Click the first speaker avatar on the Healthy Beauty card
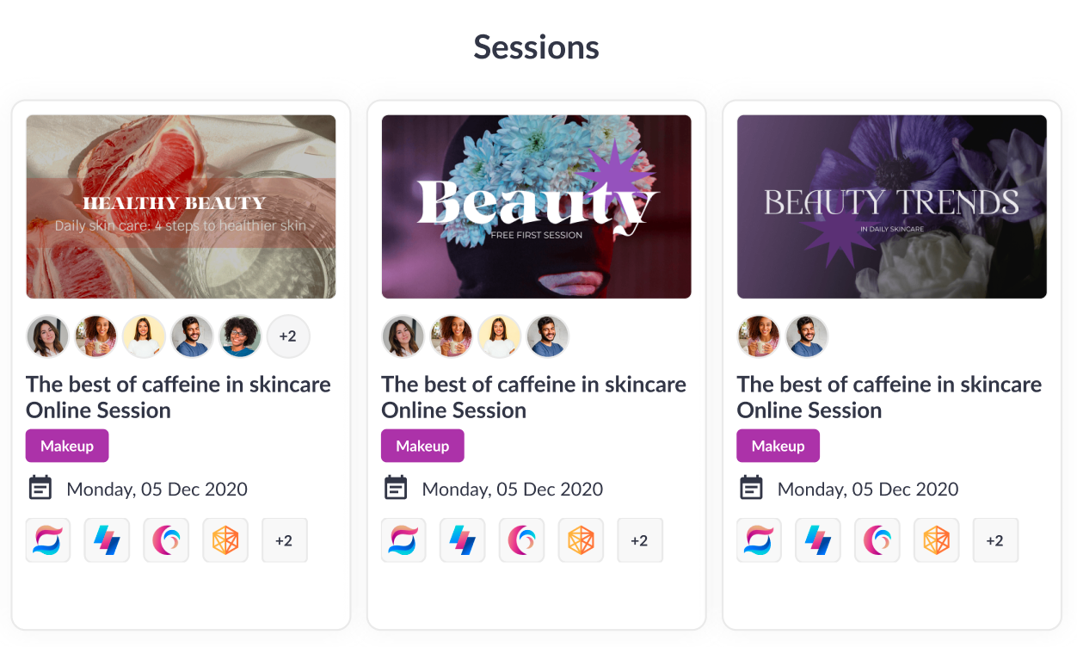The width and height of the screenshot is (1077, 647). coord(47,336)
